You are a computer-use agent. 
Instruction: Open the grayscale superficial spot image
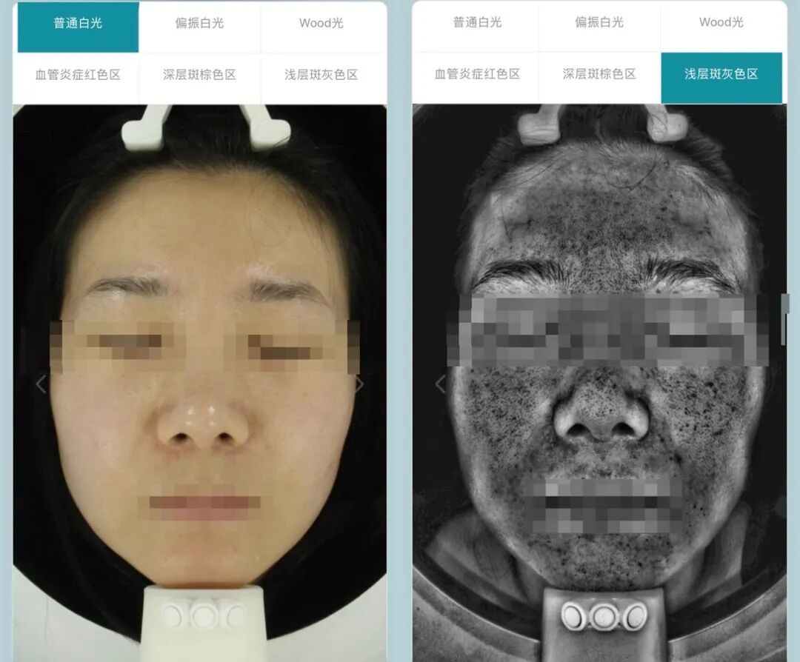(599, 383)
